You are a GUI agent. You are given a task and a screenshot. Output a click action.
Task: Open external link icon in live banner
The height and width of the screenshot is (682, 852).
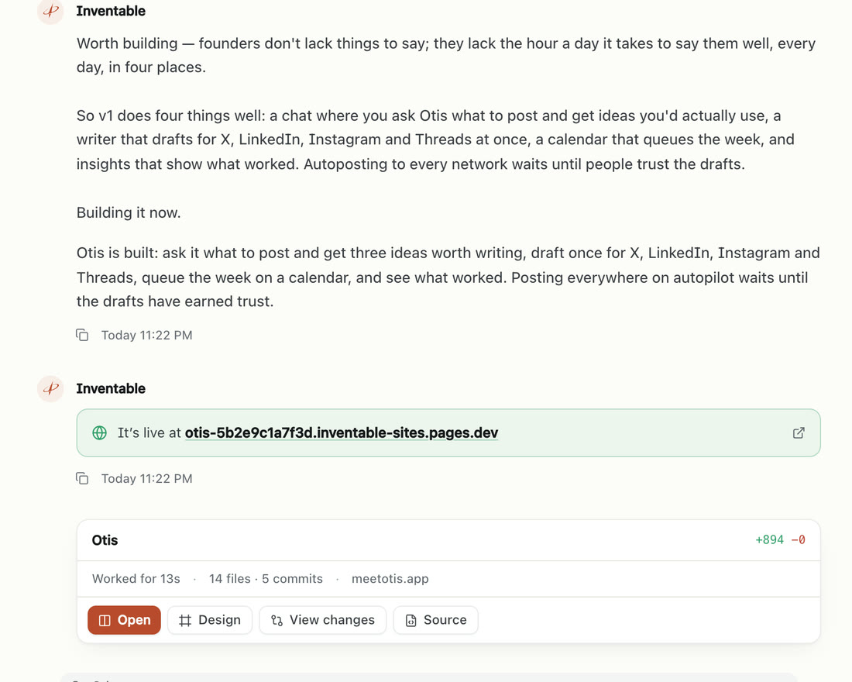pos(799,433)
